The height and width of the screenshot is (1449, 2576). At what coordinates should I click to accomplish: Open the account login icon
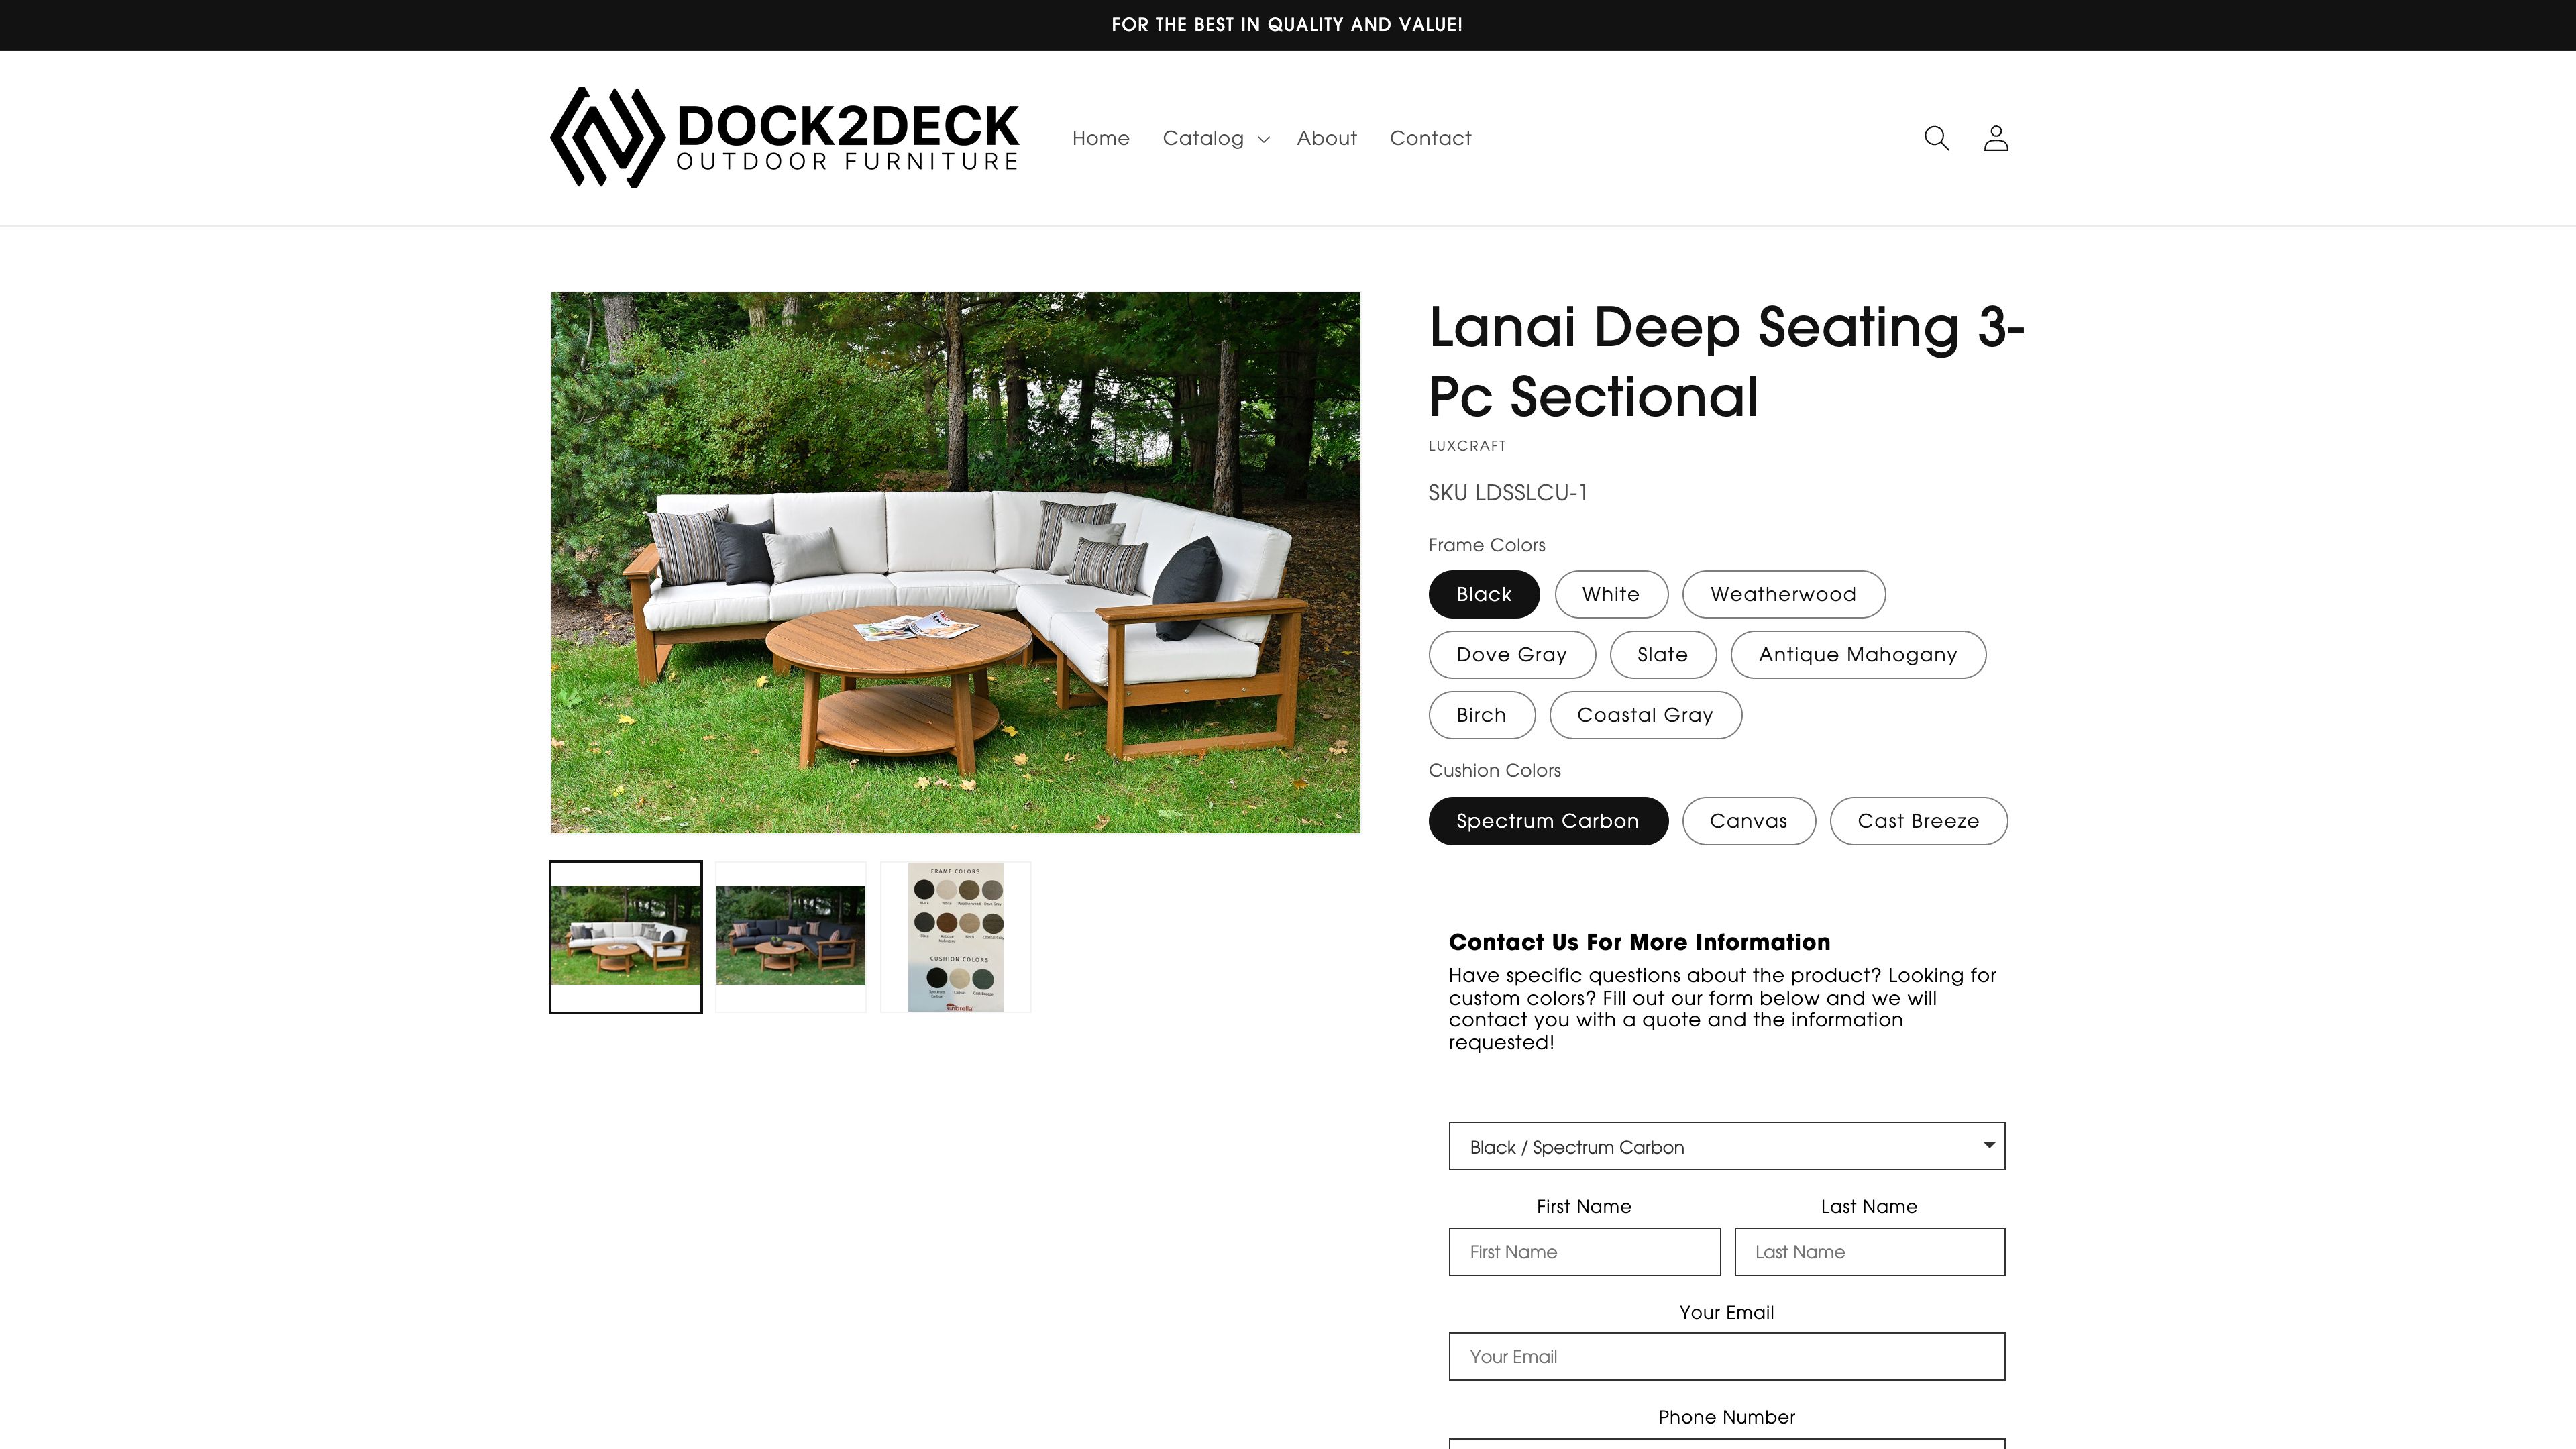[1995, 138]
